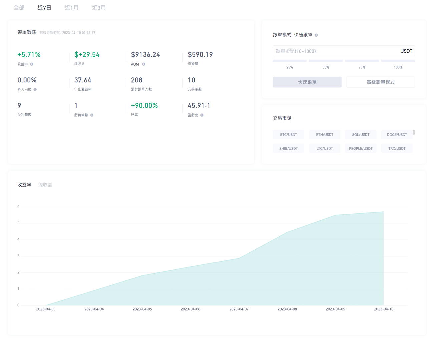
Task: Select the BTC/USDT market tag
Action: coord(288,135)
